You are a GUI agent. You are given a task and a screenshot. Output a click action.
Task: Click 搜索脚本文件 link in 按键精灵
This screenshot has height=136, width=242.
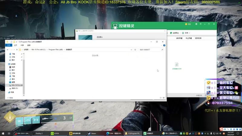[x=177, y=69]
